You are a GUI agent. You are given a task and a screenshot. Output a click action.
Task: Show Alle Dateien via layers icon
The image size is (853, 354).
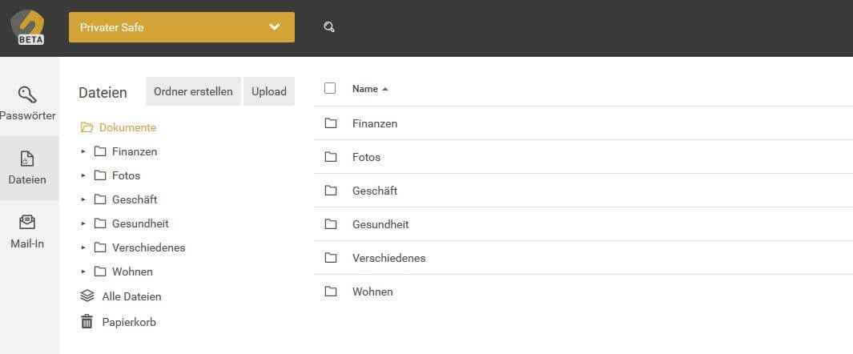coord(87,296)
